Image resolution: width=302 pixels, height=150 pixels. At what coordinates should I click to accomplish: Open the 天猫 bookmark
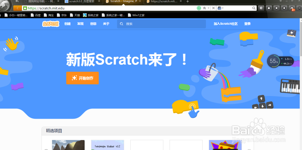coord(75,15)
